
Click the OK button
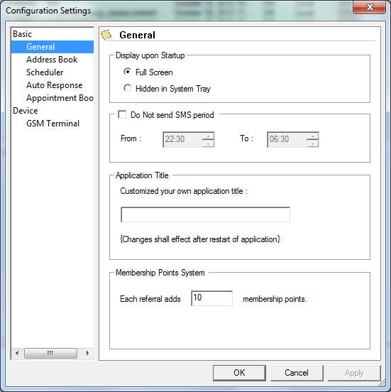coord(239,373)
